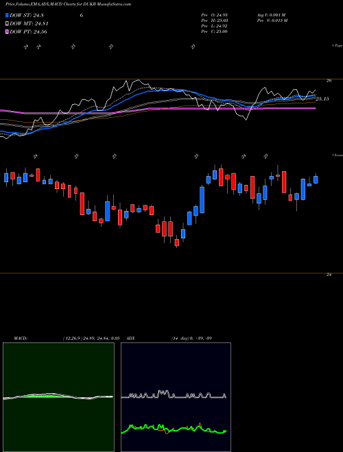Viewport: 343px width, 452px height.
Task: Click the MACD: panel title
Action: click(21, 338)
